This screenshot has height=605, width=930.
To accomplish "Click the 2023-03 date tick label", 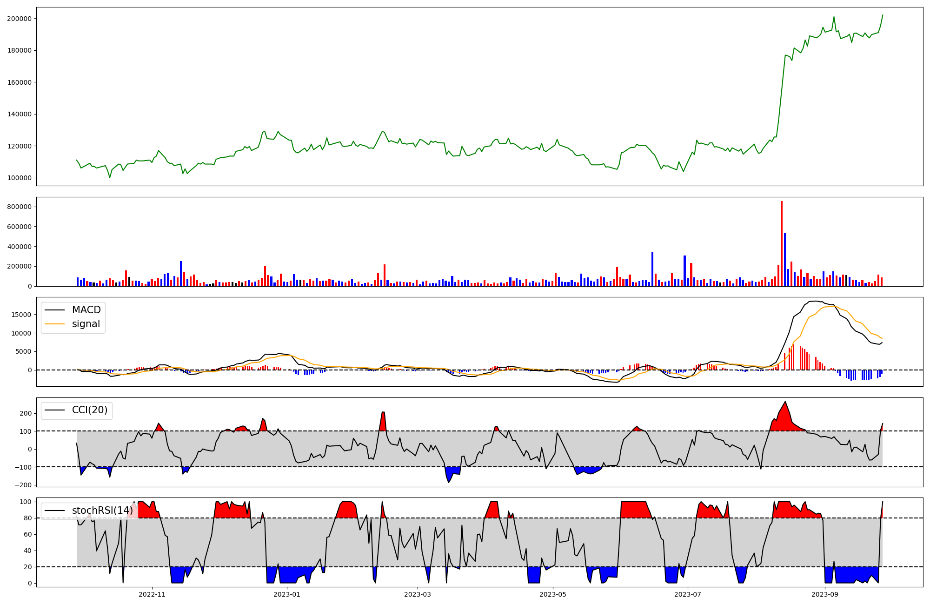I will point(418,594).
